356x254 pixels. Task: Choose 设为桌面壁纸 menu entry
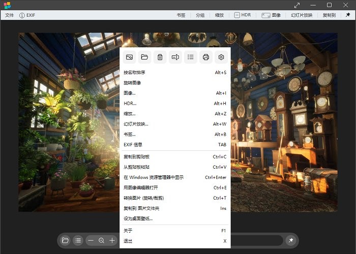pos(138,218)
